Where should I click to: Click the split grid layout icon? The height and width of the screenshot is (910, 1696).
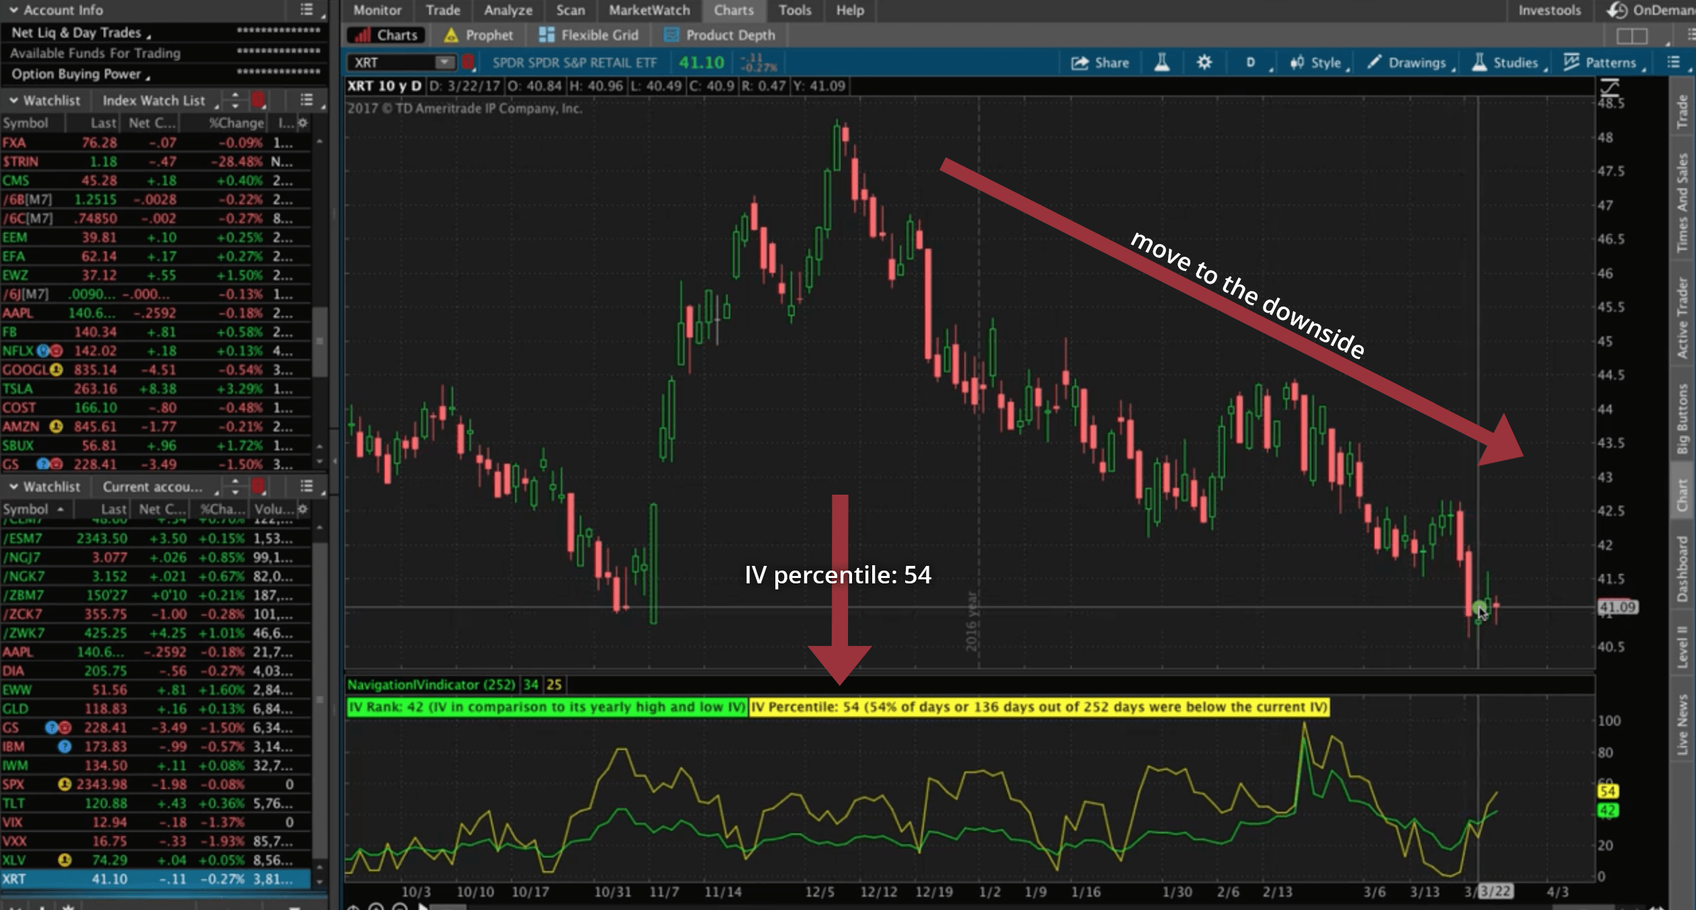click(x=1631, y=36)
